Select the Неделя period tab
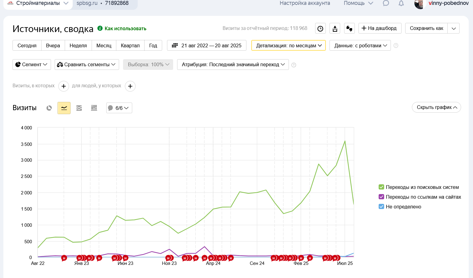Image resolution: width=473 pixels, height=278 pixels. [78, 45]
